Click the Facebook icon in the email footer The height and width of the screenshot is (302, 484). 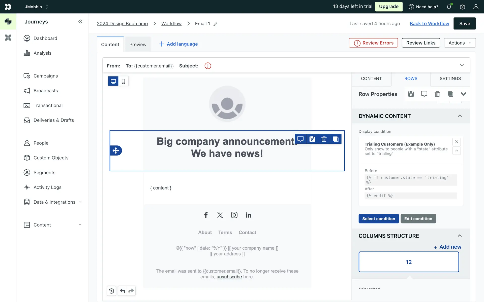pos(206,215)
